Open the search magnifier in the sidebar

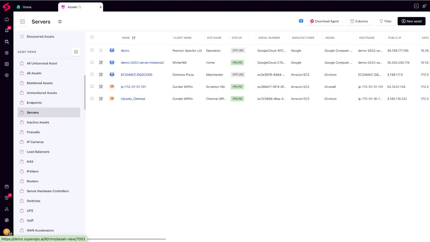coord(7,42)
